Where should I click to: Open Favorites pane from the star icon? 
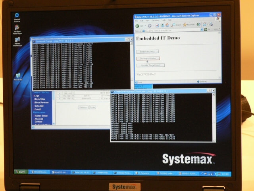coord(189,25)
